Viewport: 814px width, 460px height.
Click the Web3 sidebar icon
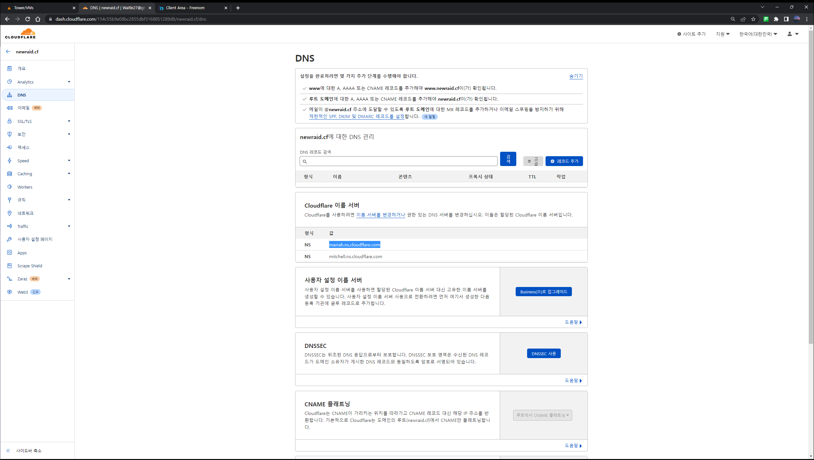point(10,292)
